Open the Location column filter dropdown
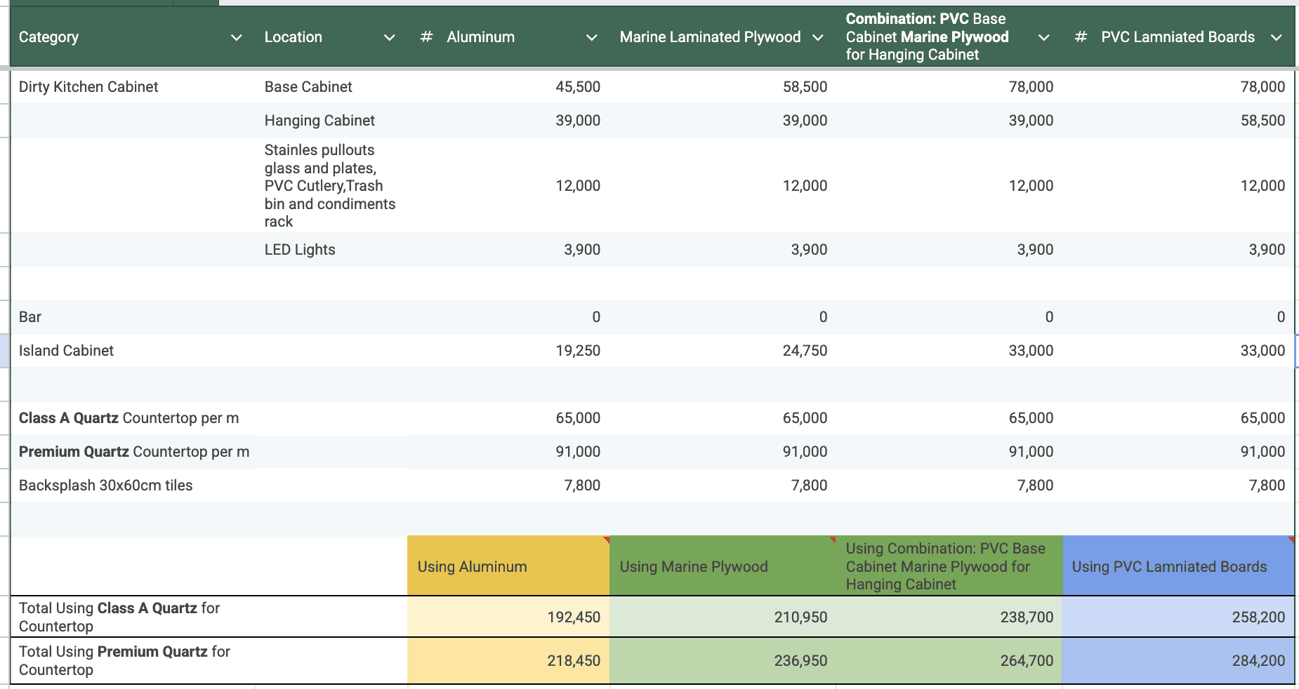Screen dimensions: 1299x689 click(390, 37)
